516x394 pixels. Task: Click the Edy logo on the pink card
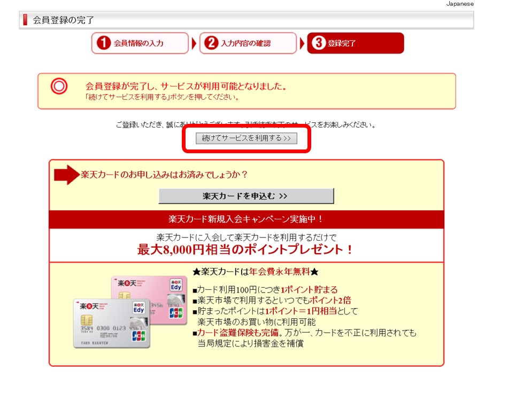click(x=176, y=285)
